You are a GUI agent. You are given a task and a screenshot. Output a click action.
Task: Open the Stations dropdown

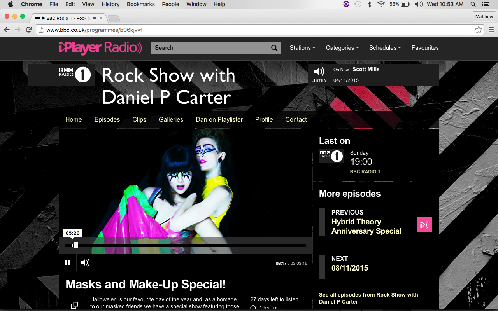tap(302, 48)
